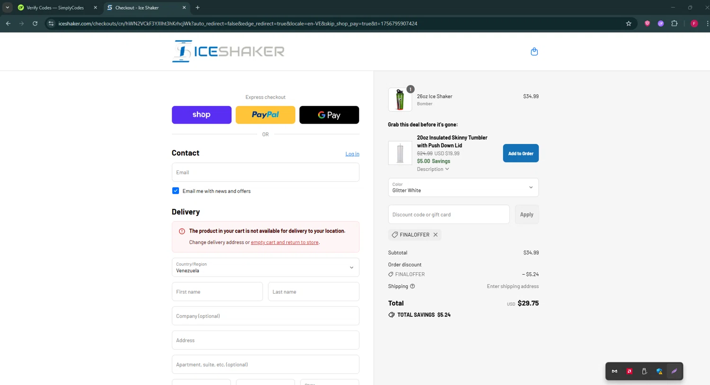Click the bottle icon in floating toolbar

644,371
